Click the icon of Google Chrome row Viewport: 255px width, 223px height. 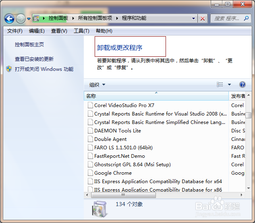click(x=90, y=173)
